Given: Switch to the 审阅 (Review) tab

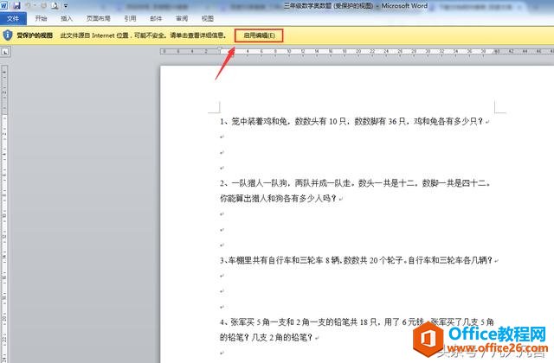Looking at the screenshot, I should coord(181,17).
